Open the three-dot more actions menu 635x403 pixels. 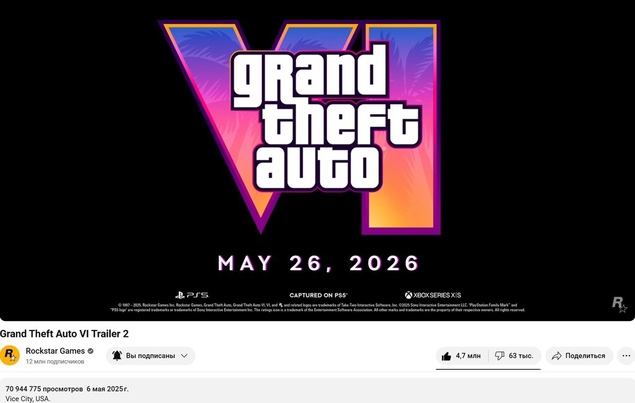tap(627, 356)
